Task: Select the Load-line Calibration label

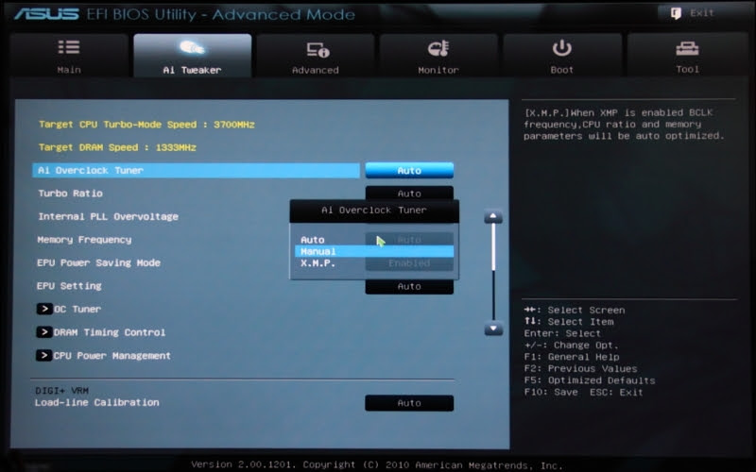Action: pyautogui.click(x=97, y=403)
